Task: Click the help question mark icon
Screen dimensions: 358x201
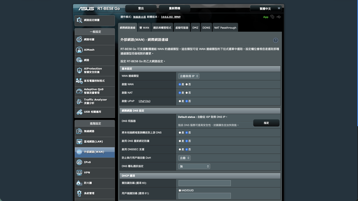Action: [x=275, y=40]
